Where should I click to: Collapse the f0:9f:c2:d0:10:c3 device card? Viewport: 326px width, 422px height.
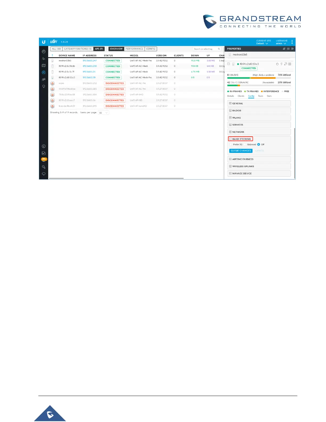click(x=229, y=64)
